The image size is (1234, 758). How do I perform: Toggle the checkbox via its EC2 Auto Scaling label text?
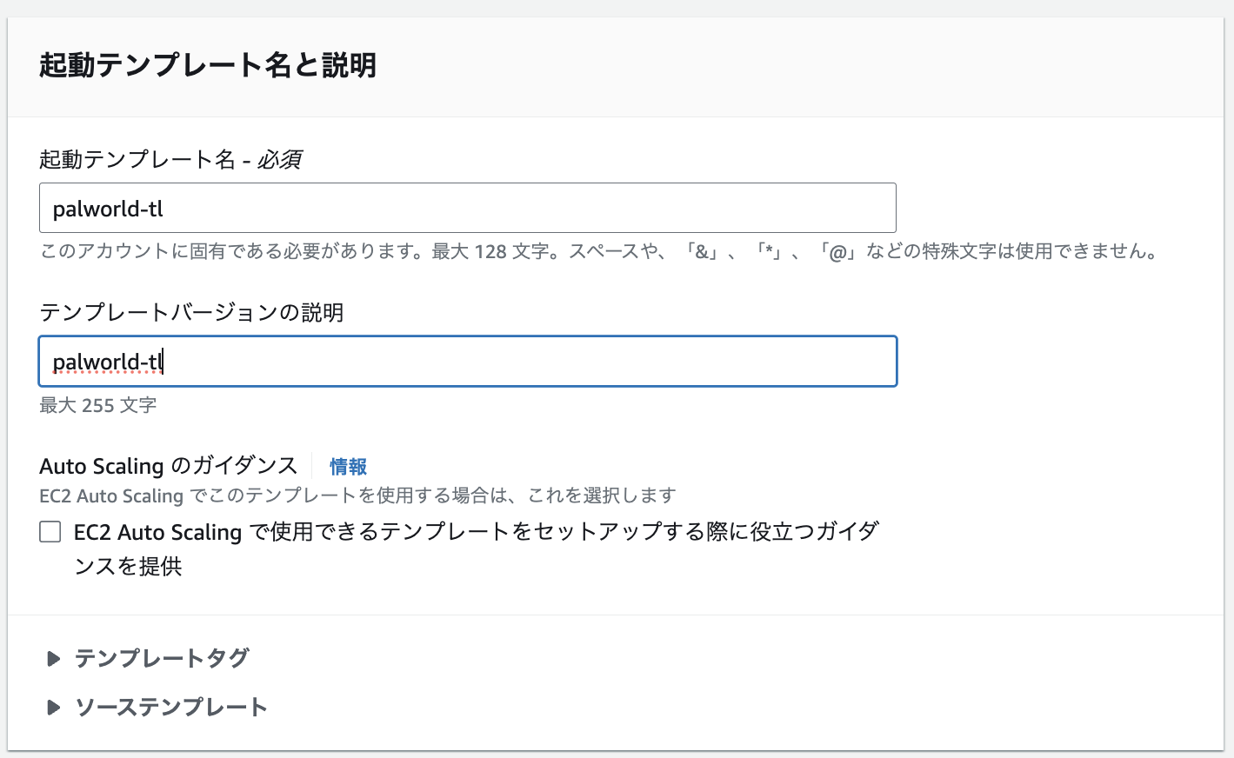coord(476,532)
